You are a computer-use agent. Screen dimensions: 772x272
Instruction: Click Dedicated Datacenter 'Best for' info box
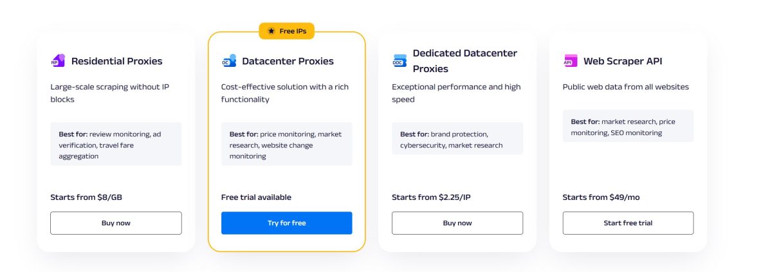[457, 139]
